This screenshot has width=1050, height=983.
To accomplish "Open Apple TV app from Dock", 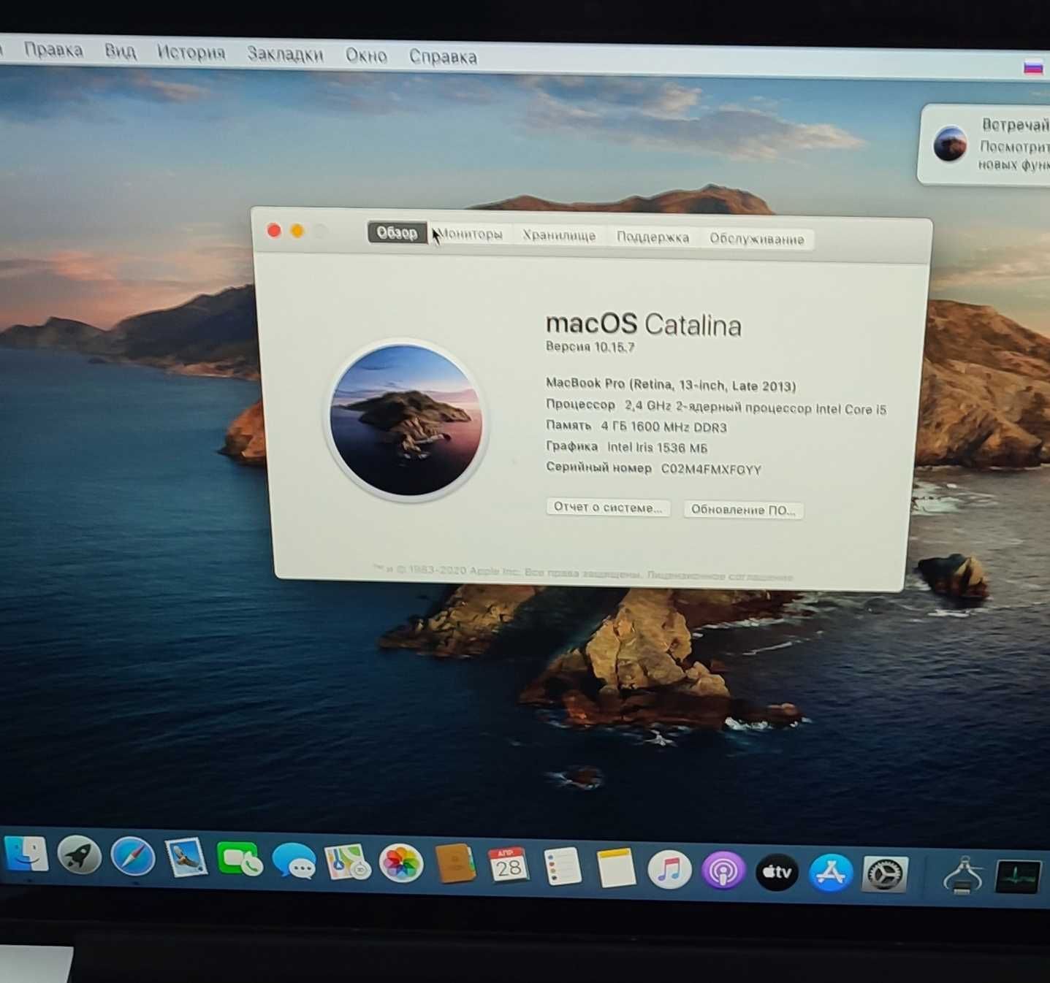I will tap(777, 872).
